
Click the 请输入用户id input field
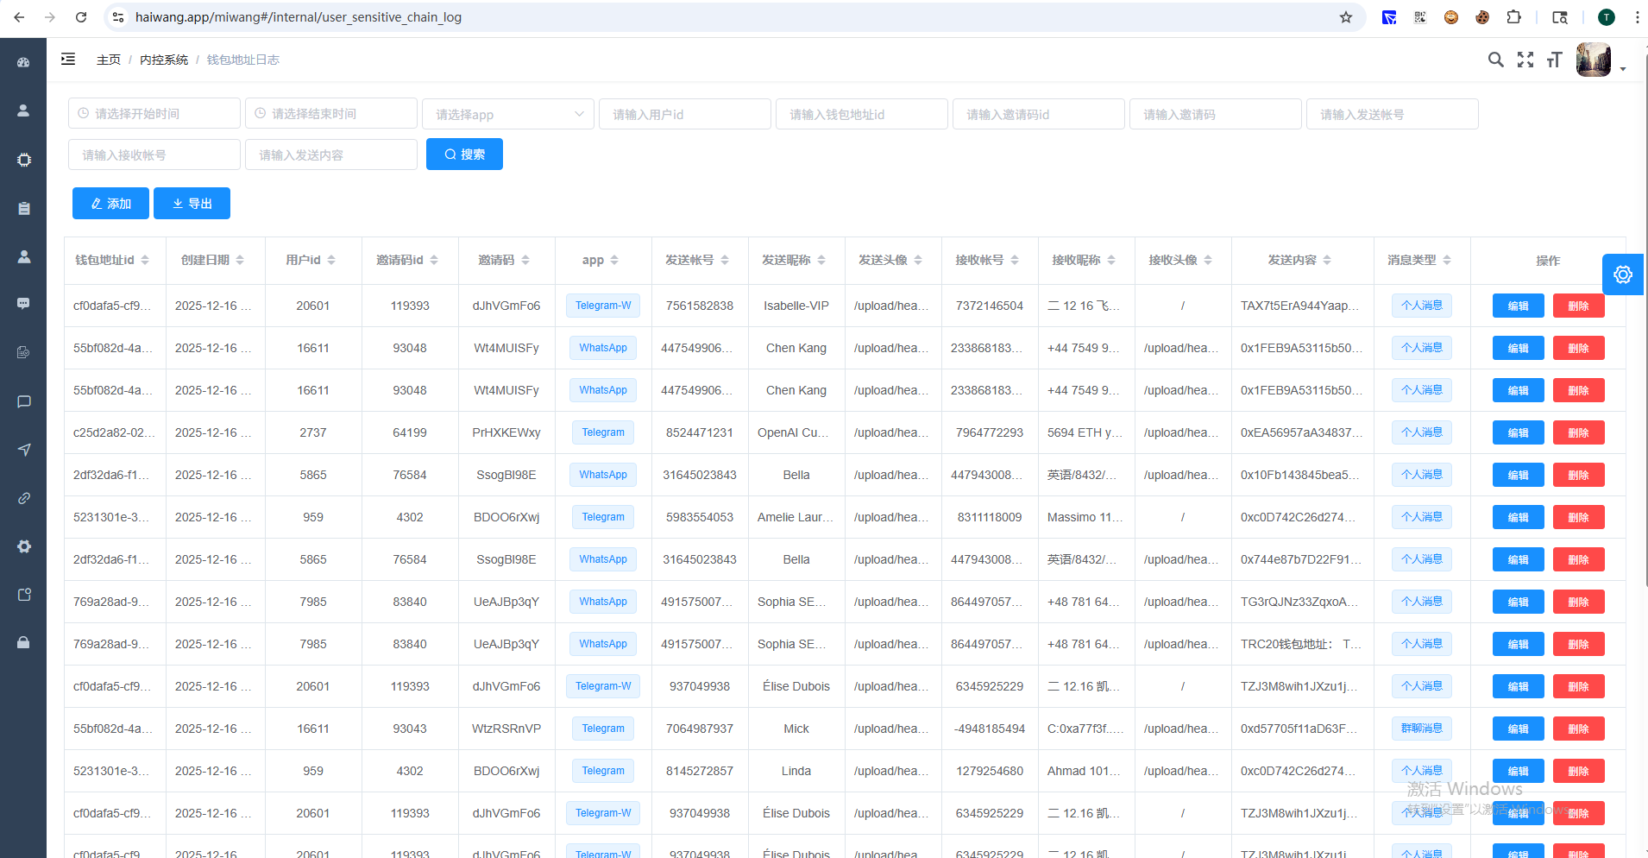(x=684, y=114)
